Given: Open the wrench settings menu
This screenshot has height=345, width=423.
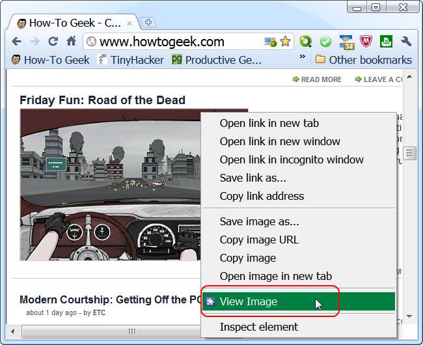Looking at the screenshot, I should tap(406, 41).
